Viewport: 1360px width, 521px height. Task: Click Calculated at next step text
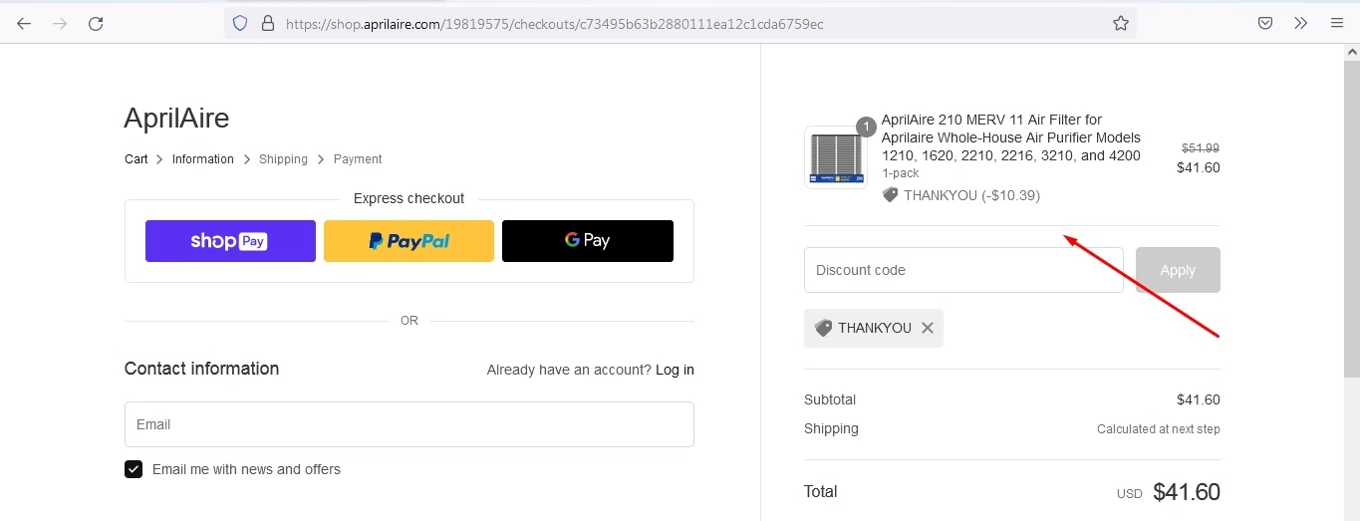pyautogui.click(x=1159, y=429)
